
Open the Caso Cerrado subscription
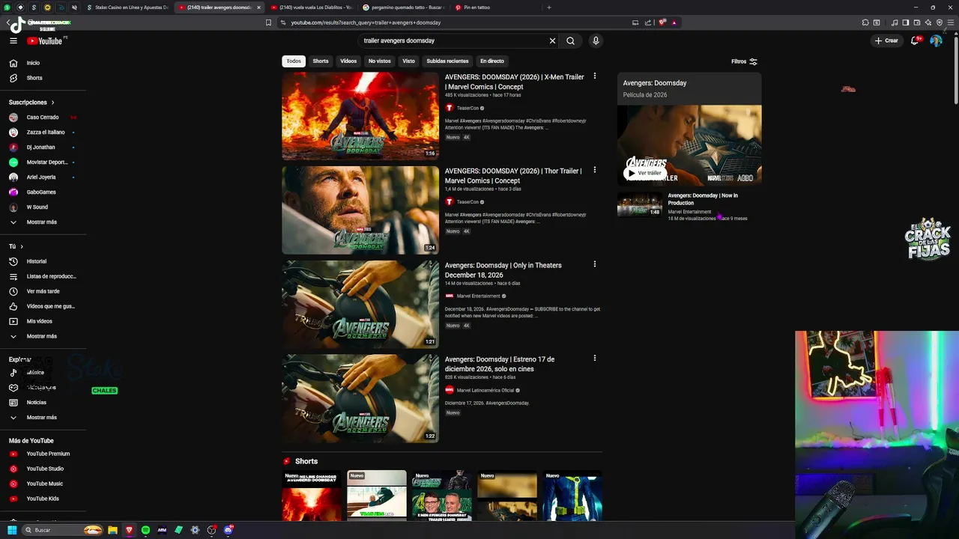point(43,117)
